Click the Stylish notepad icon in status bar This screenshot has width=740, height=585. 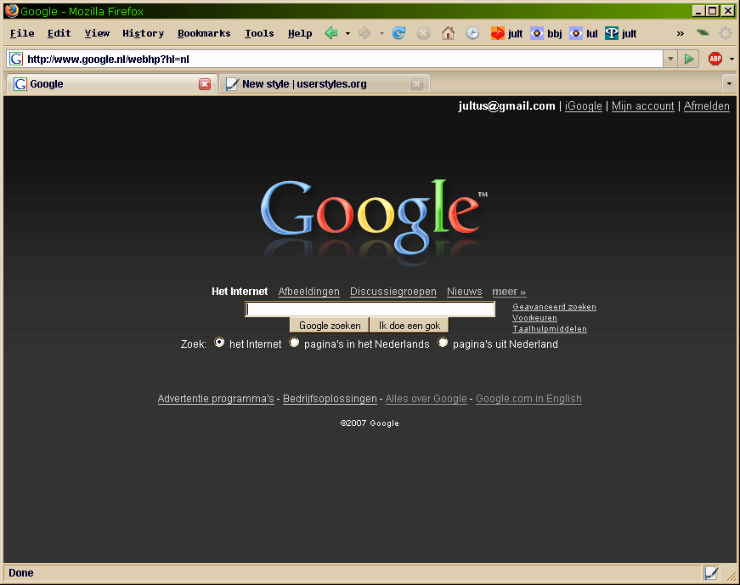(x=711, y=573)
